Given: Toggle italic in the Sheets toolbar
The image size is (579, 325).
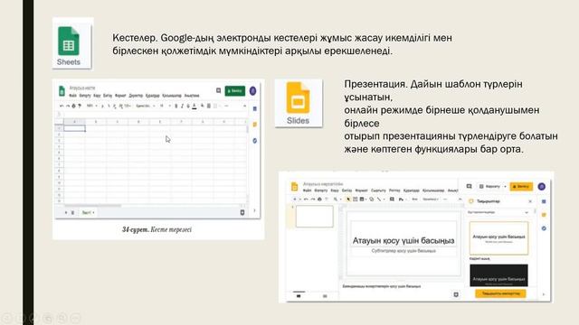Looking at the screenshot, I should 182,106.
